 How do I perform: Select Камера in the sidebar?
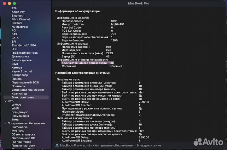tap(17, 68)
